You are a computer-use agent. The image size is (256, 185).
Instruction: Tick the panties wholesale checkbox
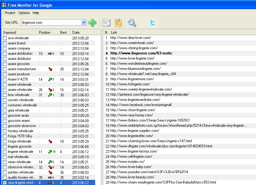pos(5,172)
